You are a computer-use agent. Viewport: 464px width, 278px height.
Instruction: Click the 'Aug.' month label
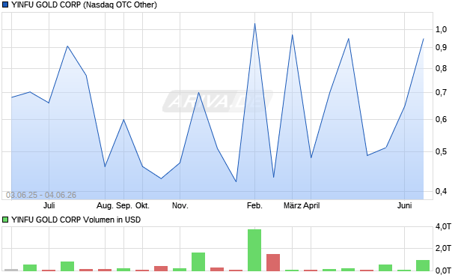click(x=106, y=205)
